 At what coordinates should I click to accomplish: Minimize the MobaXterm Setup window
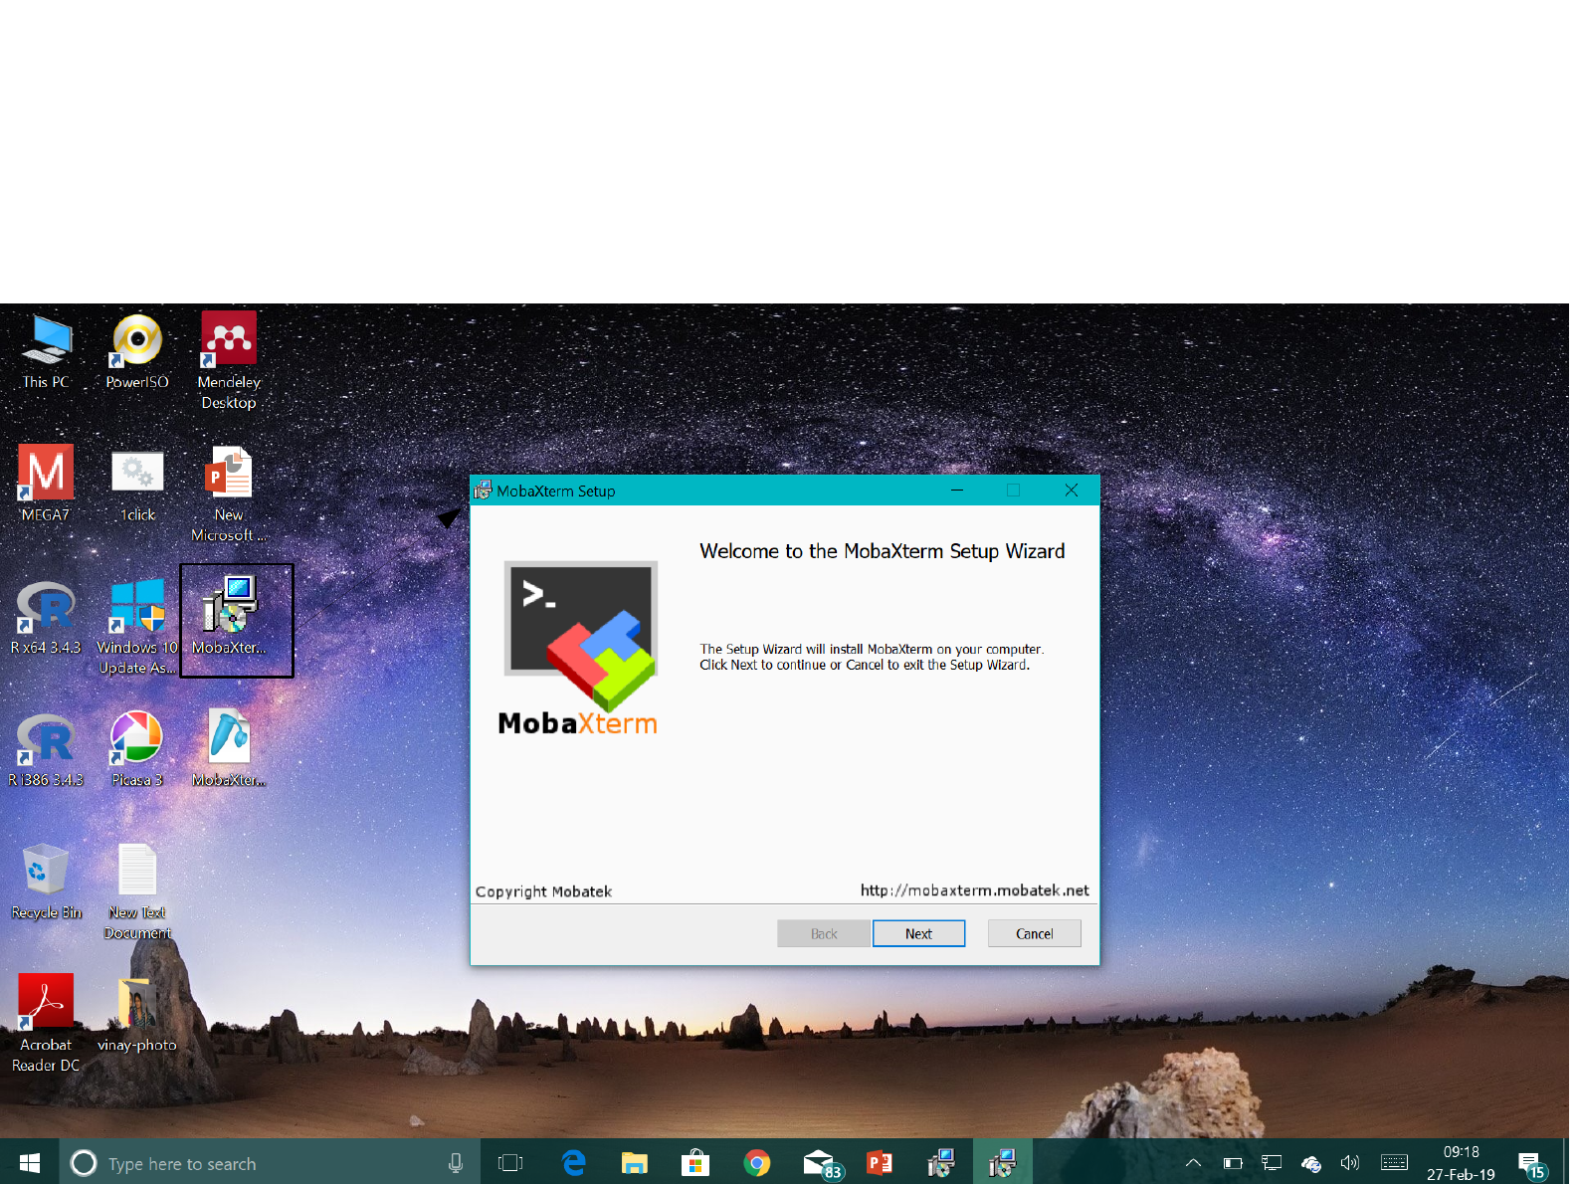click(957, 490)
